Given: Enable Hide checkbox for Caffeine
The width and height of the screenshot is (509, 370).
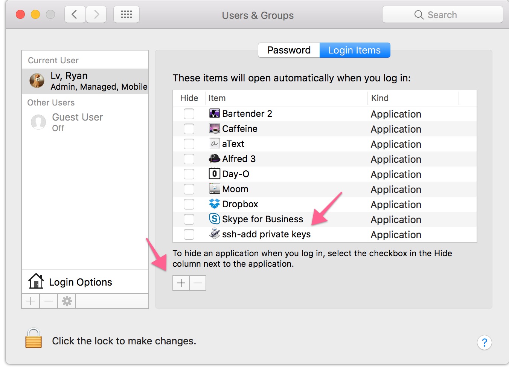Looking at the screenshot, I should [189, 129].
